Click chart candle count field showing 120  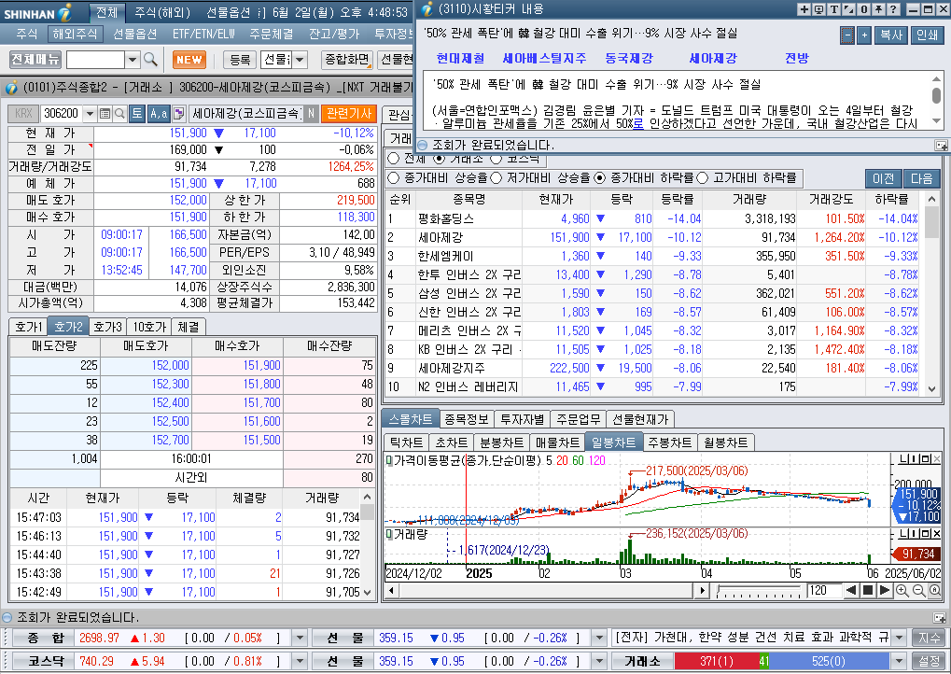824,590
